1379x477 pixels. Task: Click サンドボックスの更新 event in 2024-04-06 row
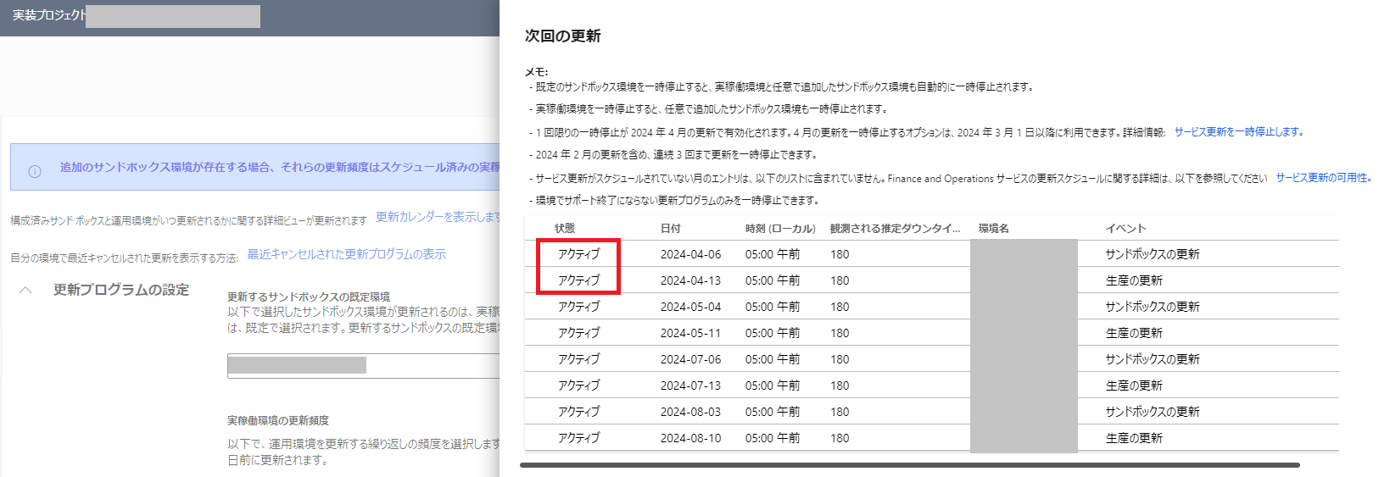coord(1153,254)
